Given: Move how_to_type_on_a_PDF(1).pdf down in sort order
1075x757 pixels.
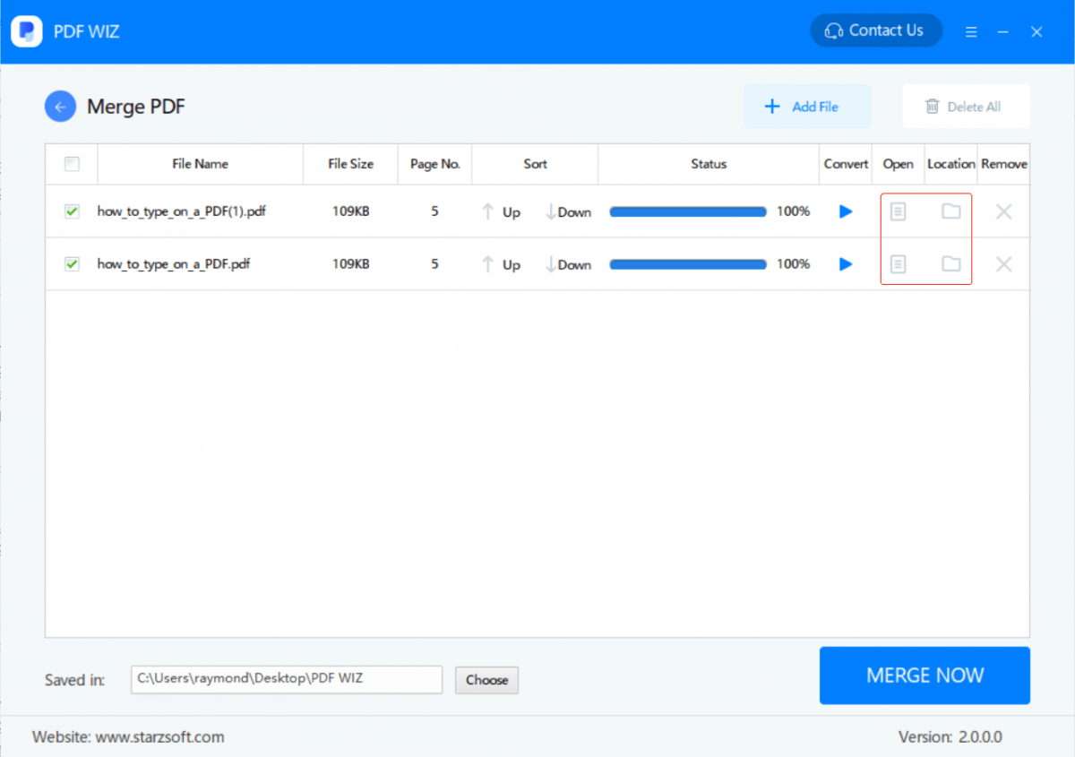Looking at the screenshot, I should [568, 211].
